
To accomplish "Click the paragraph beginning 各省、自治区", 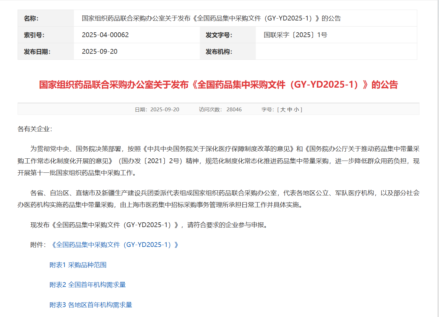I will tap(218, 199).
